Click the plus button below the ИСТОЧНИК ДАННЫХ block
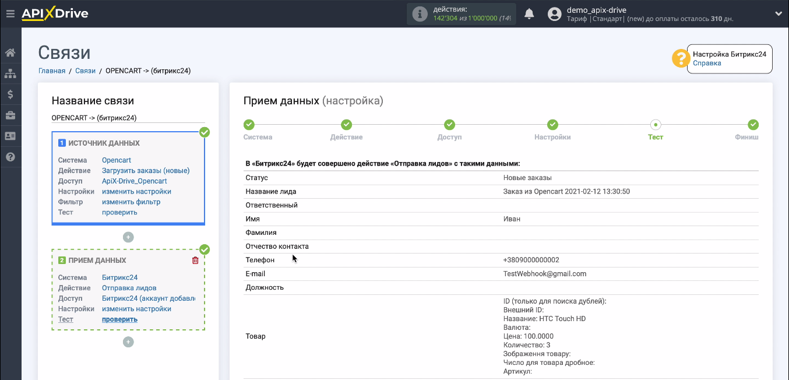 pos(128,237)
